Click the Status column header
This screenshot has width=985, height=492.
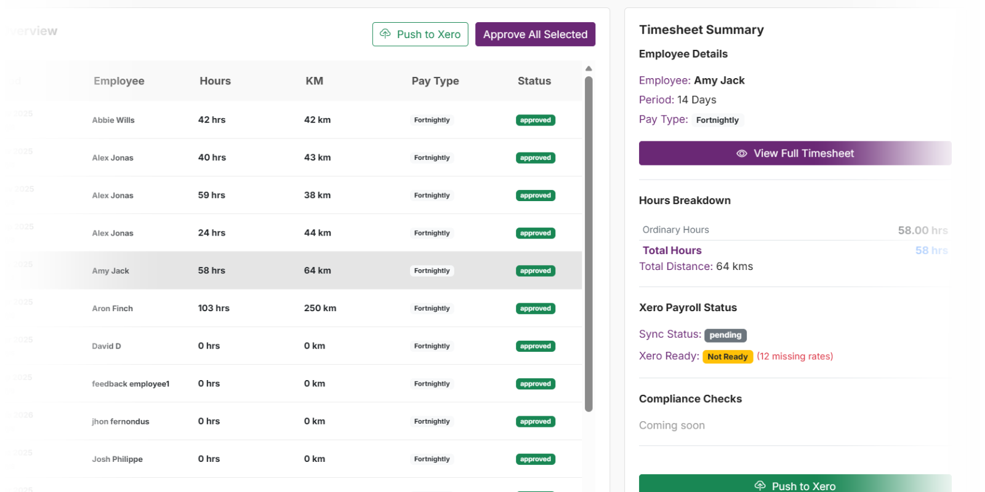[534, 81]
